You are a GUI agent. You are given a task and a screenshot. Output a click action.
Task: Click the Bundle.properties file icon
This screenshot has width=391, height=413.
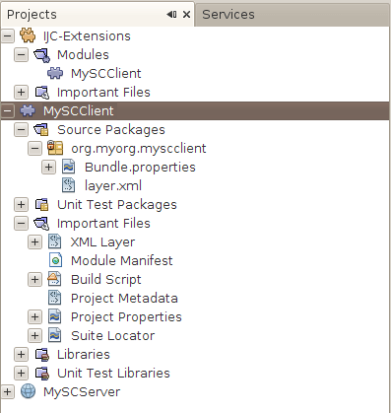tap(69, 167)
